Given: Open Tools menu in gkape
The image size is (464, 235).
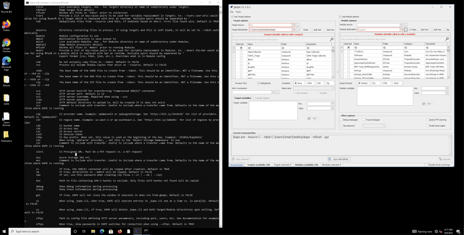Looking at the screenshot, I should pos(238,12).
